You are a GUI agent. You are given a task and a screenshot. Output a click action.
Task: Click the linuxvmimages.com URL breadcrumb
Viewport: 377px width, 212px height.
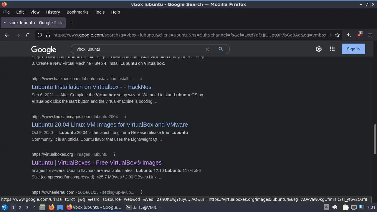click(75, 117)
